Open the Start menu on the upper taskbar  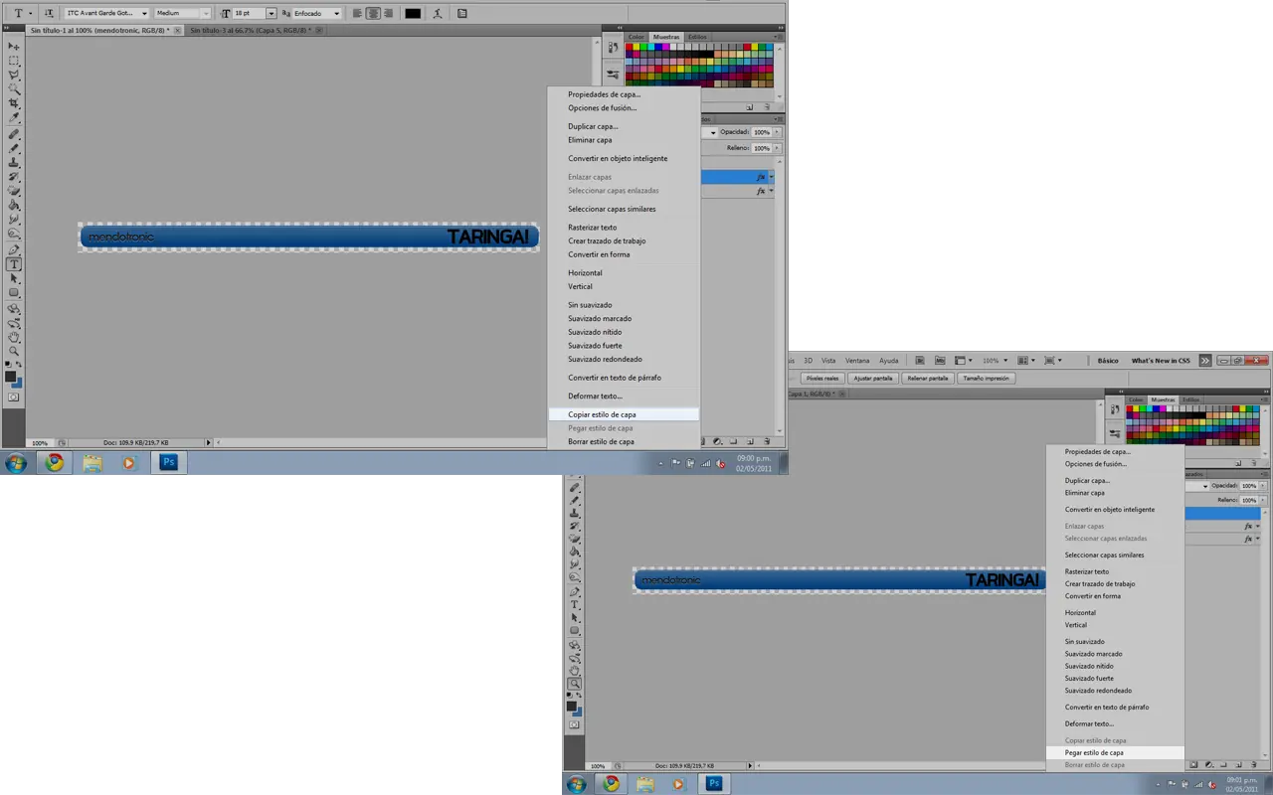click(17, 462)
